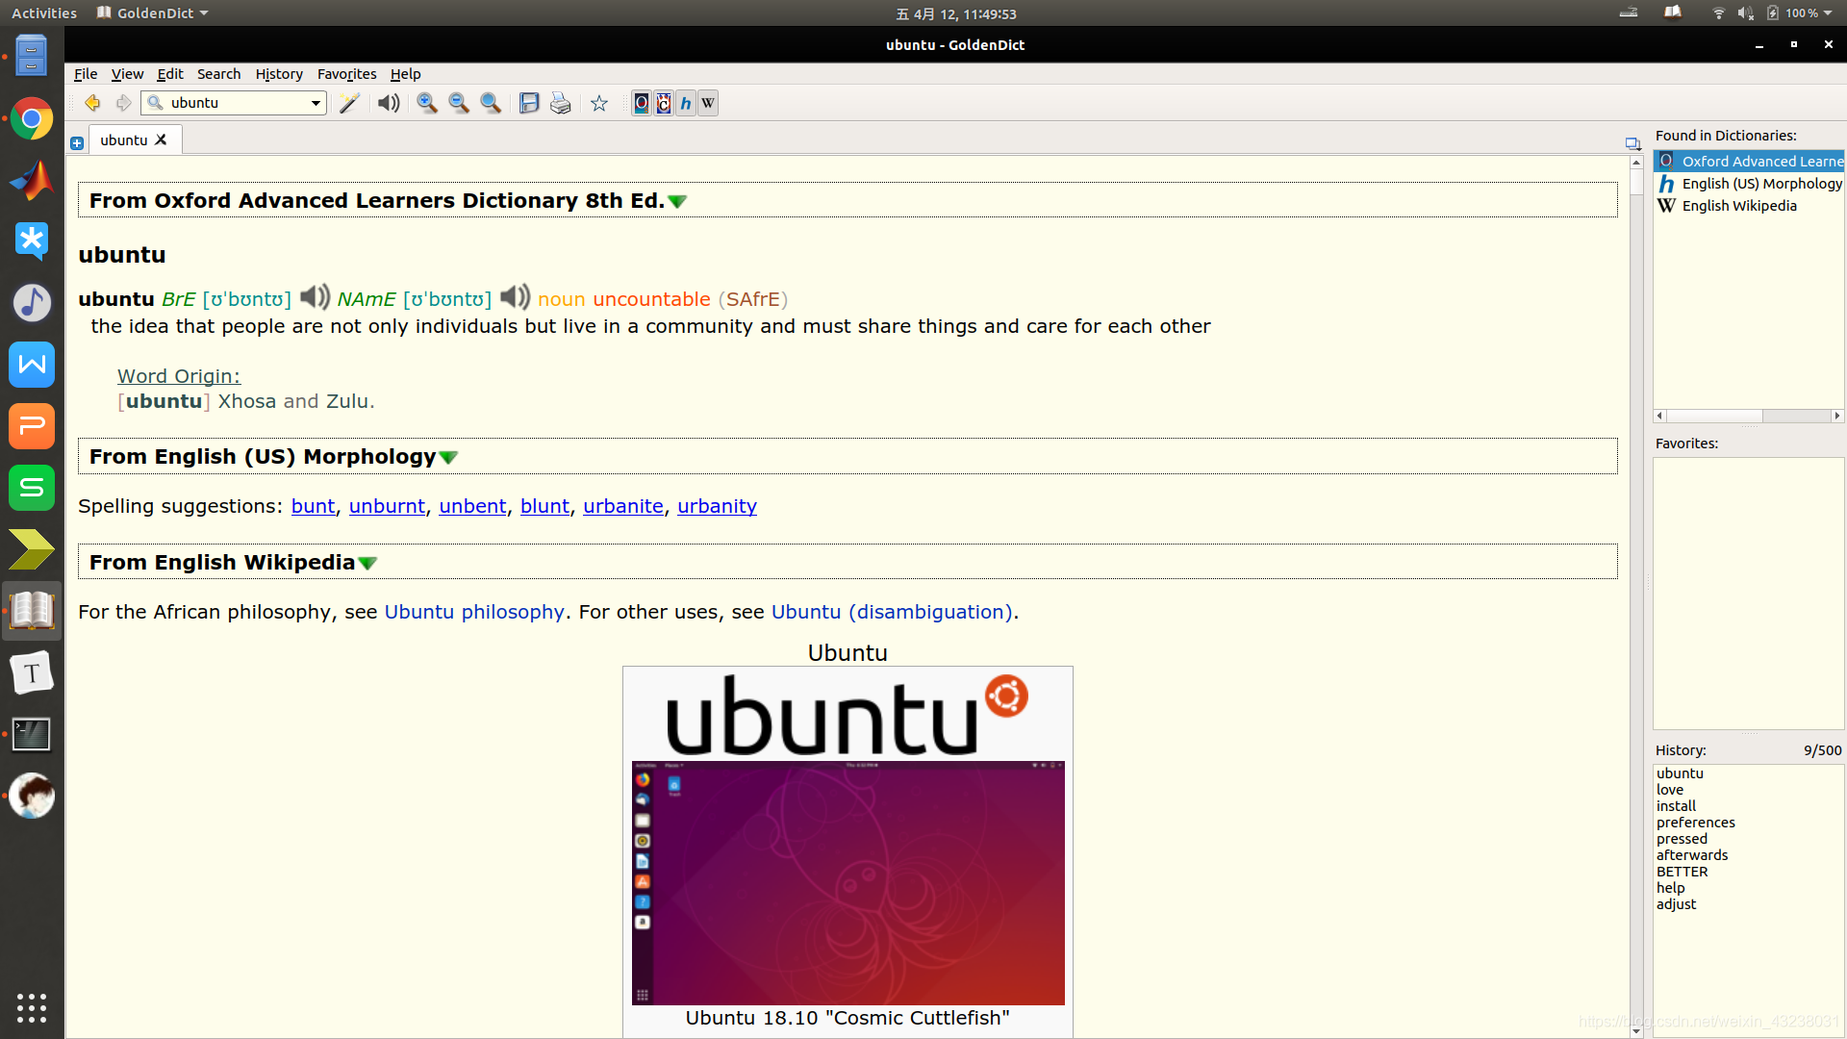The width and height of the screenshot is (1847, 1039).
Task: Follow the unburnt spelling suggestion
Action: click(387, 506)
